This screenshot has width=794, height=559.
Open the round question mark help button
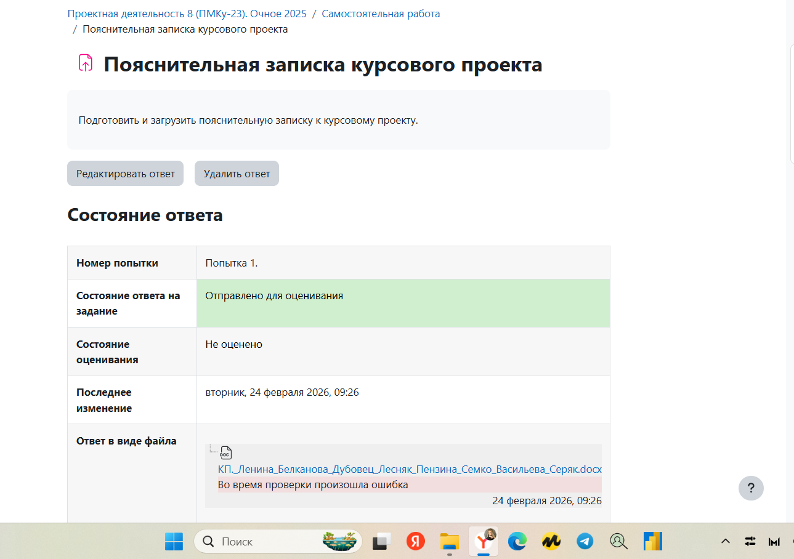click(751, 488)
